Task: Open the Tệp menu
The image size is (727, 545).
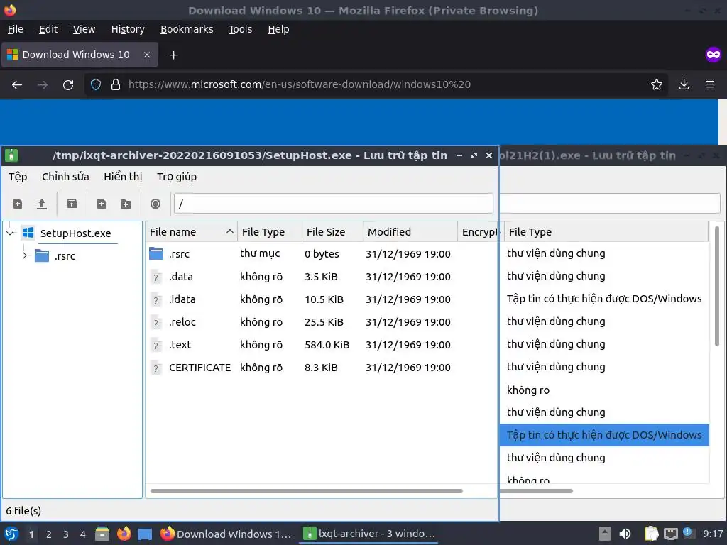Action: [18, 177]
